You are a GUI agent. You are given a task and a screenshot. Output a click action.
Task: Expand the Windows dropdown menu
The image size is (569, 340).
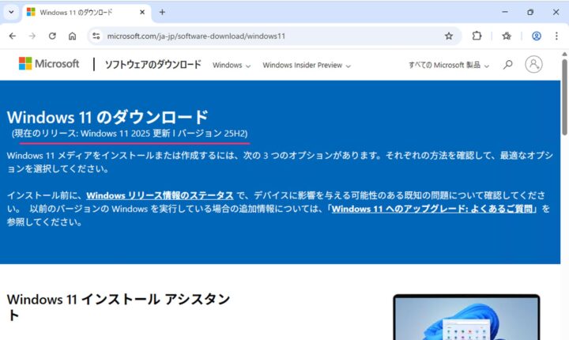(232, 66)
